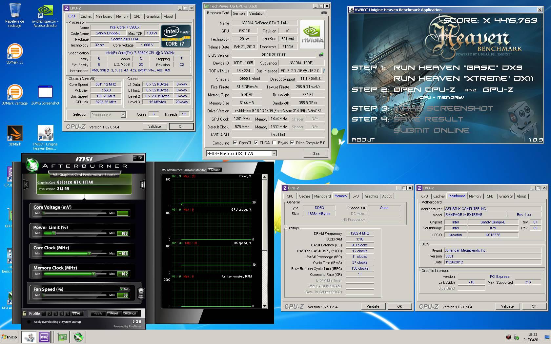The width and height of the screenshot is (551, 344).
Task: Open the Validation tab in GPU-Z
Action: [257, 13]
